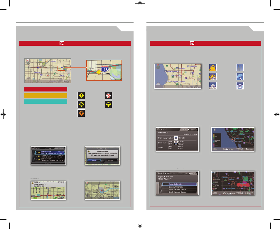This screenshot has width=280, height=229.
Task: Click the Flood Advisory text in Select area
Action: pyautogui.click(x=164, y=179)
